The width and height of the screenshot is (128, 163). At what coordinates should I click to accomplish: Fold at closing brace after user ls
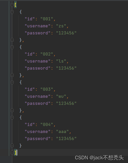(12, 75)
